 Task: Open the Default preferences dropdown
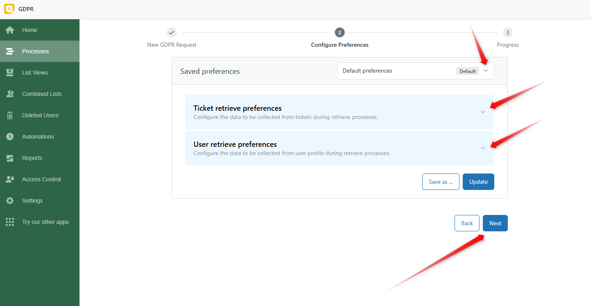tap(416, 71)
